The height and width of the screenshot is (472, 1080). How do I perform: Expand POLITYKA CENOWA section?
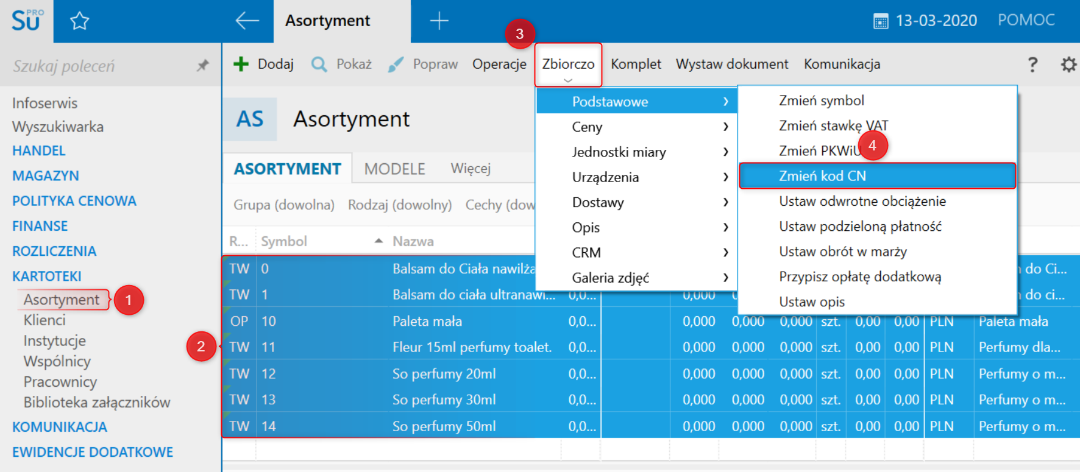coord(74,201)
